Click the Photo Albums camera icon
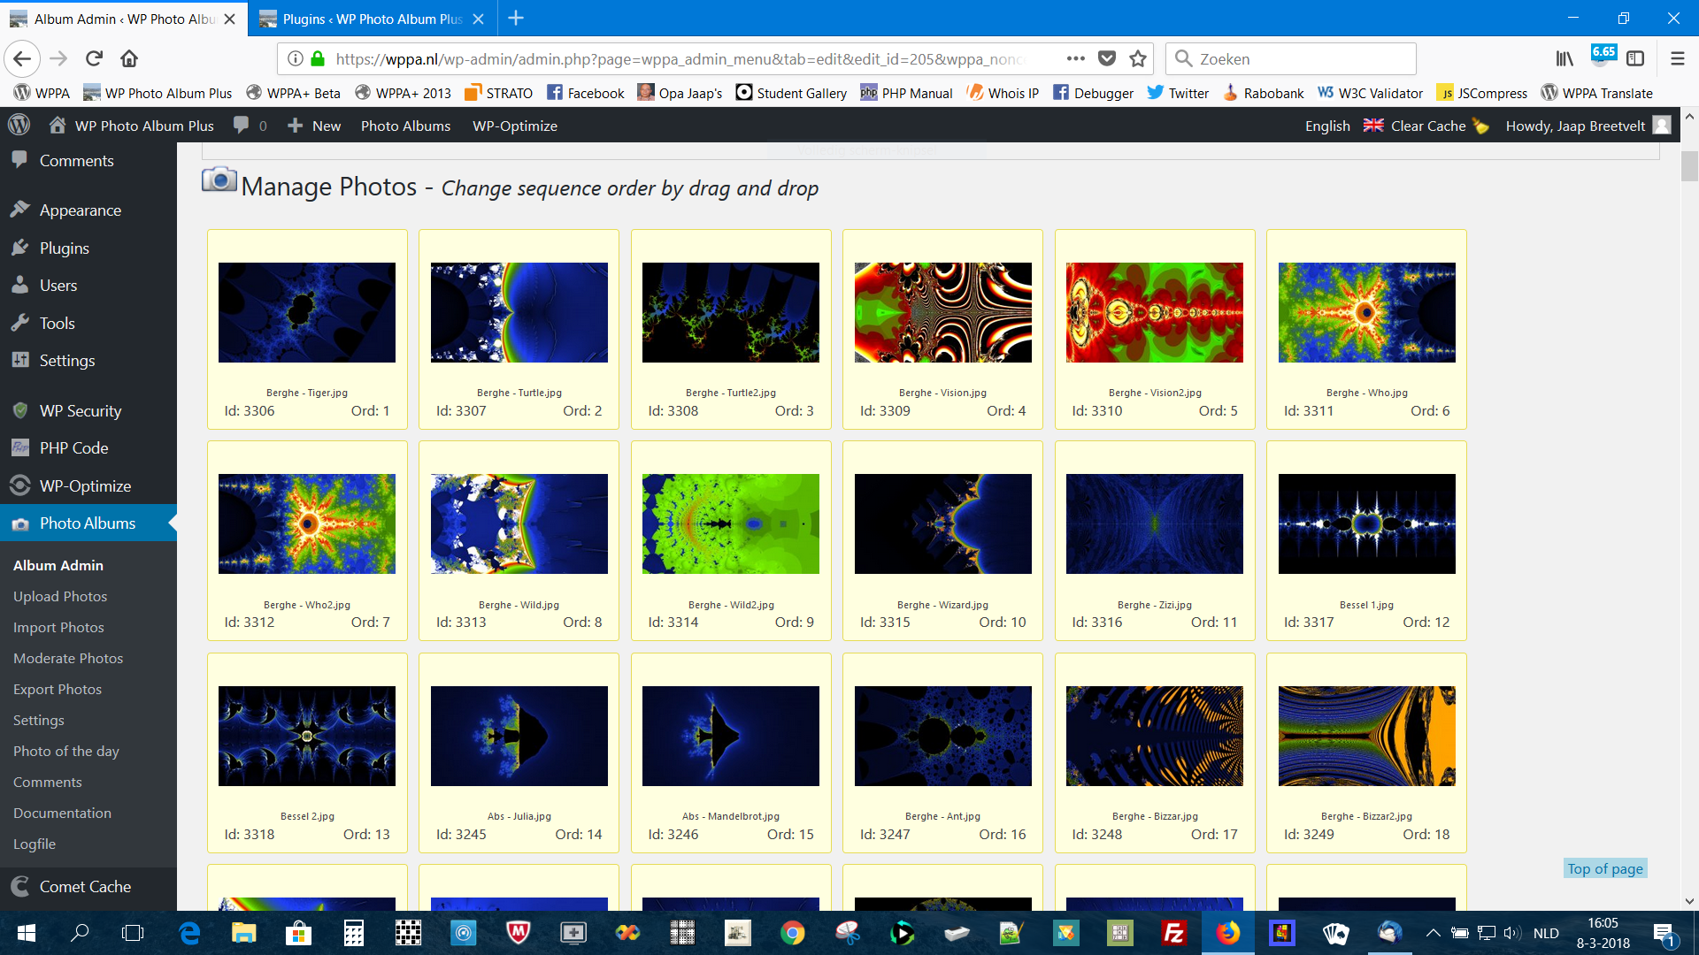The image size is (1699, 955). coord(19,523)
